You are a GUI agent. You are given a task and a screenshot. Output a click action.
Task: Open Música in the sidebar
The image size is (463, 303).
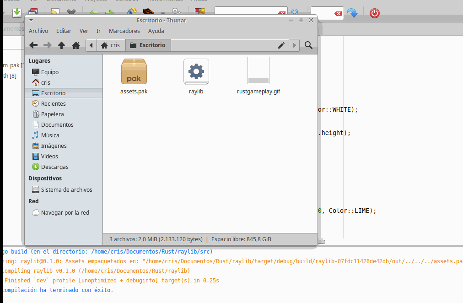point(64,135)
